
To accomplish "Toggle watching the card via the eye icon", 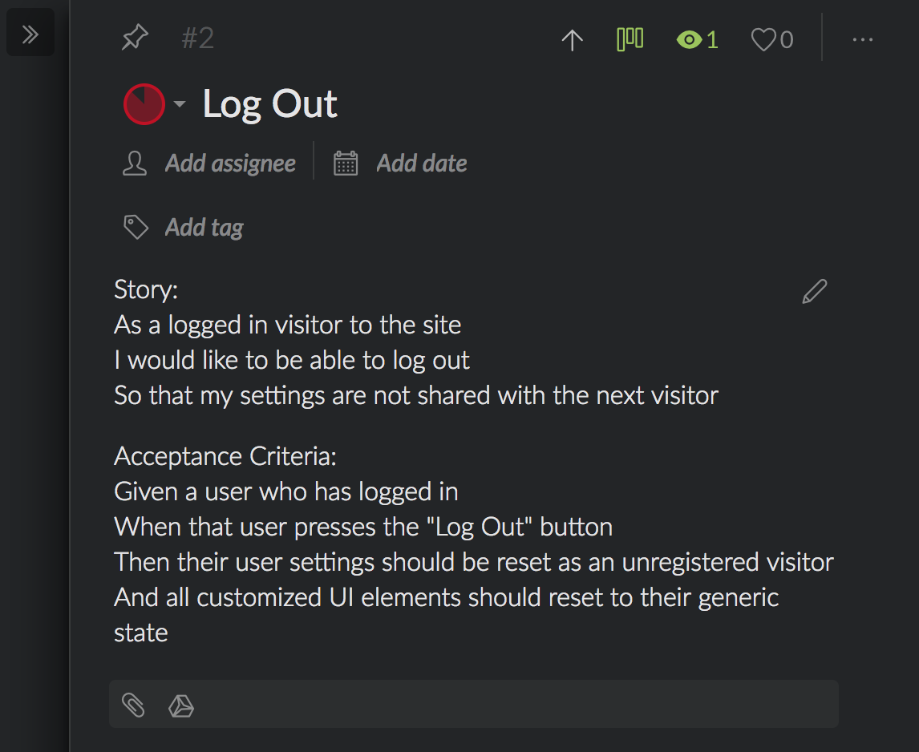I will [689, 39].
